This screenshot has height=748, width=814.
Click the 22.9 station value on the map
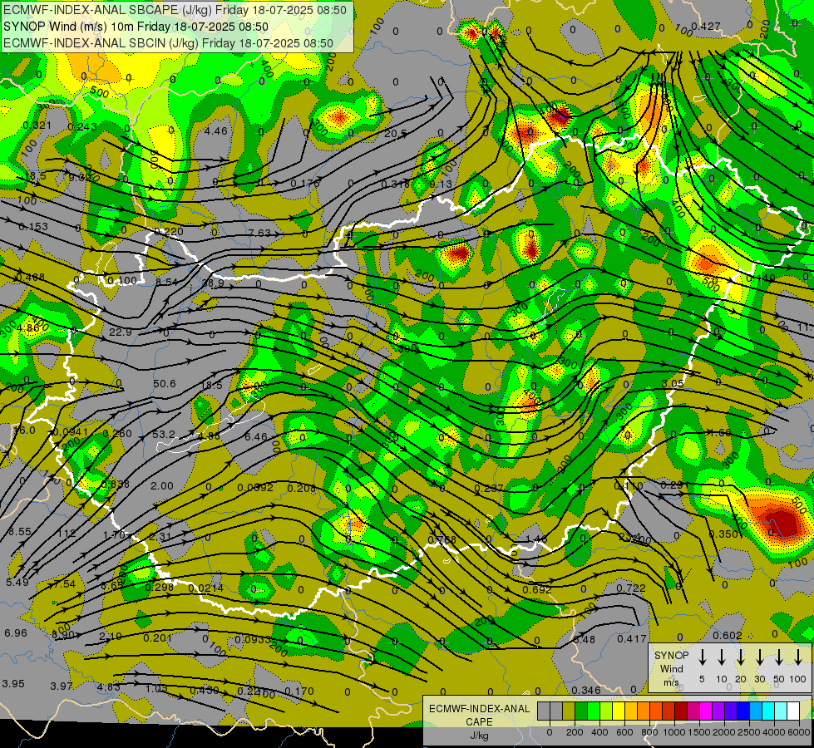[121, 332]
